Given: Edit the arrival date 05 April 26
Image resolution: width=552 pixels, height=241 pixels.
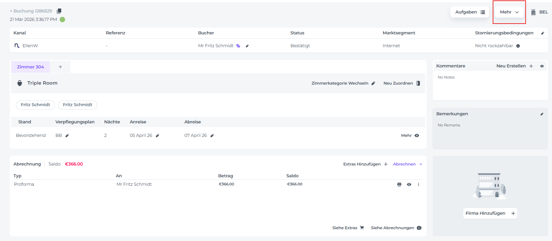Looking at the screenshot, I should tap(157, 135).
